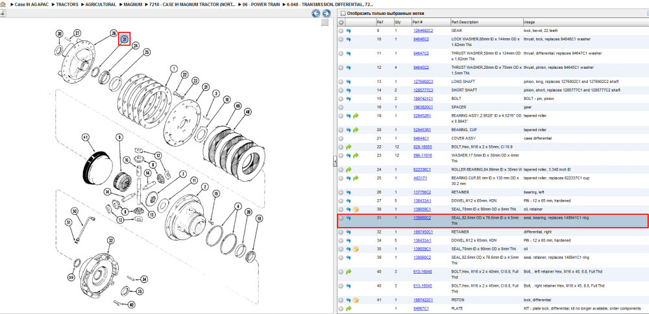Click the box kit icon for SEAL row 30
Screen dimensions: 649x314
356,210
